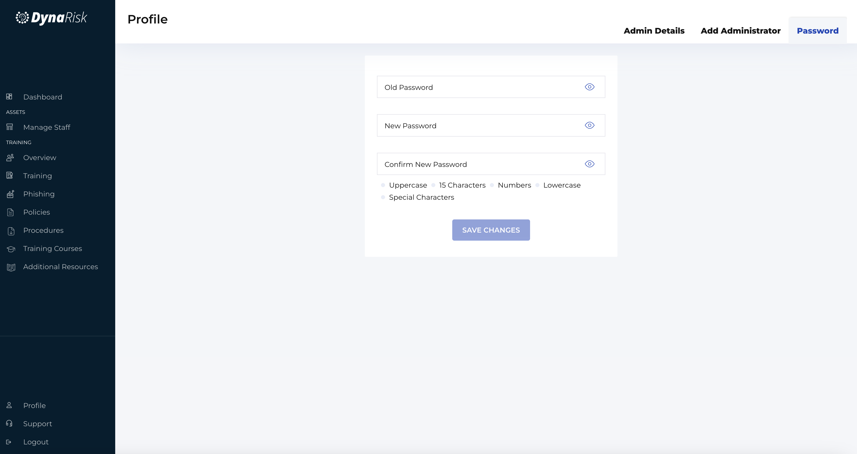
Task: Click the Procedures file icon
Action: click(x=11, y=231)
